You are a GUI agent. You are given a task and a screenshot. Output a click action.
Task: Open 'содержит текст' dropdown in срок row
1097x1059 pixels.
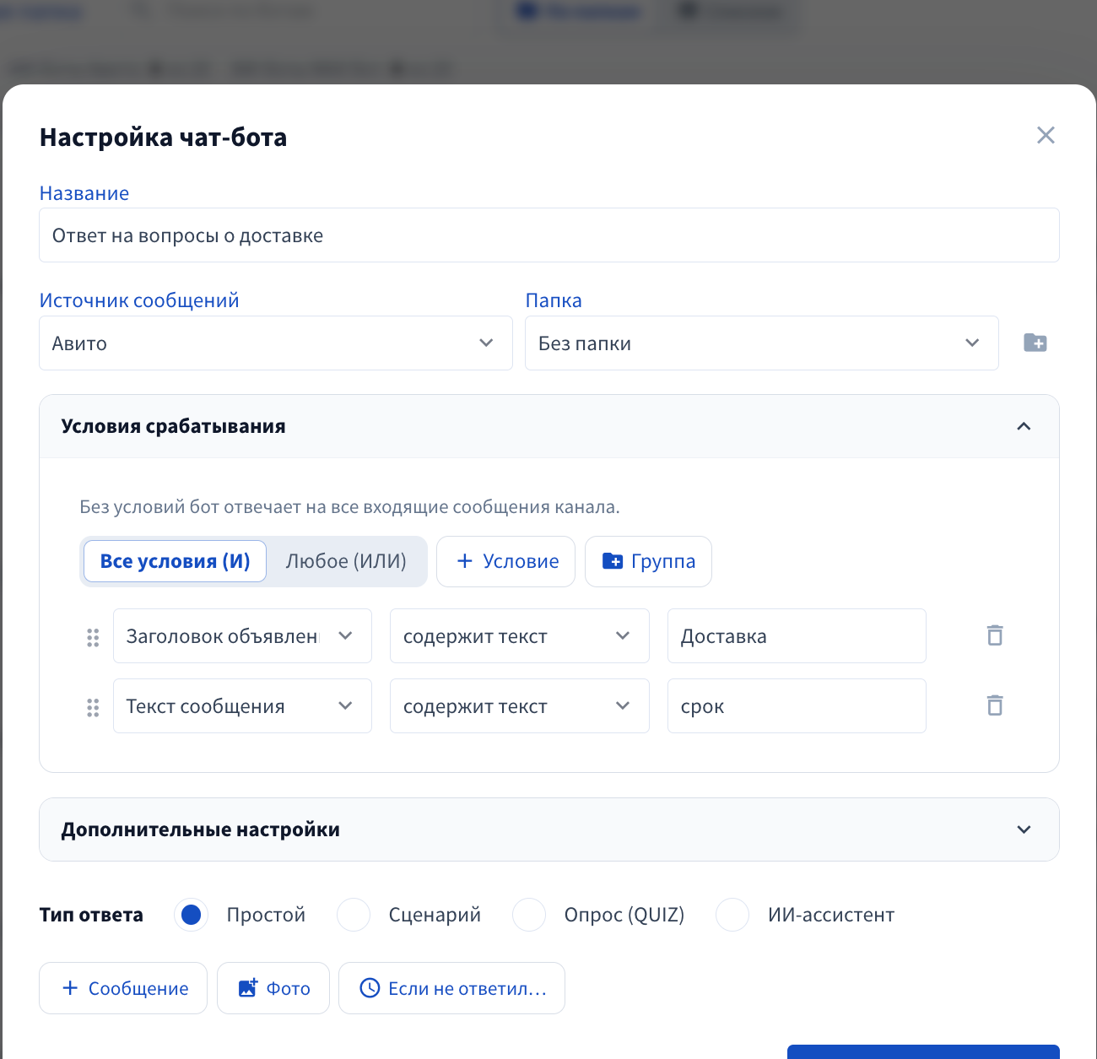point(519,705)
